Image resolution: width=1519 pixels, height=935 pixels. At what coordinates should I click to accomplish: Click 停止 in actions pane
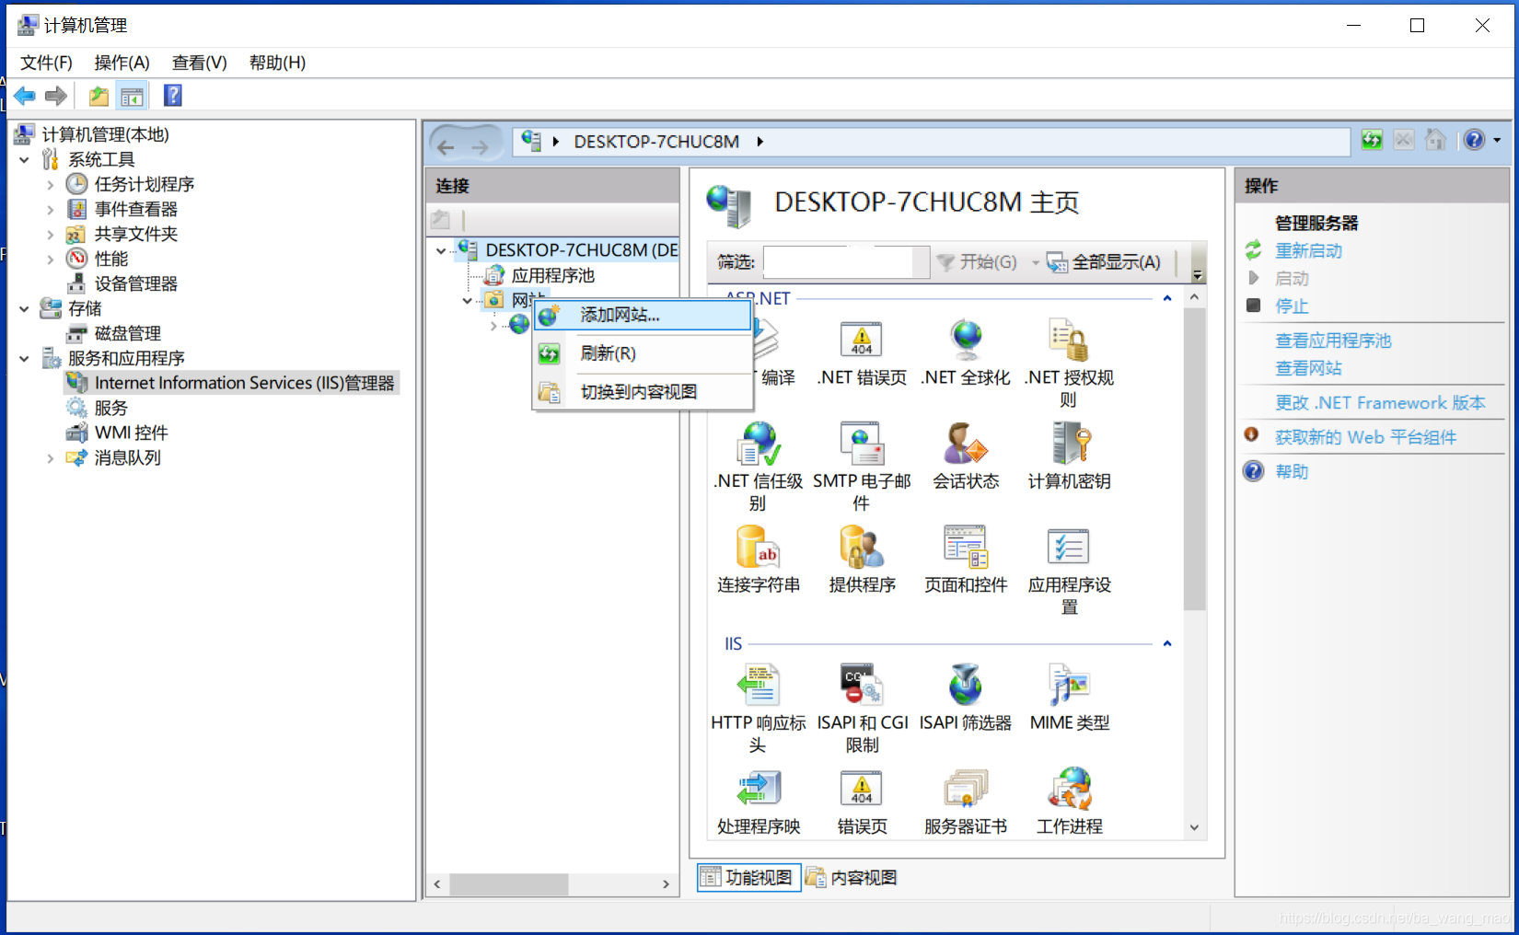(1292, 306)
